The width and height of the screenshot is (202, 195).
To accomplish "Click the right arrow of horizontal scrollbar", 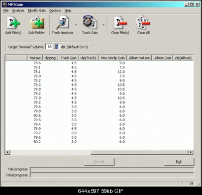I will coord(191,152).
